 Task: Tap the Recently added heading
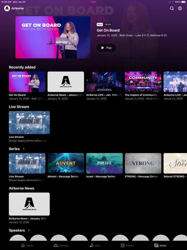[x=22, y=67]
